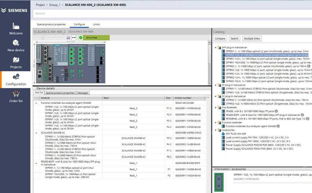The height and width of the screenshot is (193, 312).
Task: Collapse the SFP plug-in transceiver tree node
Action: (215, 48)
